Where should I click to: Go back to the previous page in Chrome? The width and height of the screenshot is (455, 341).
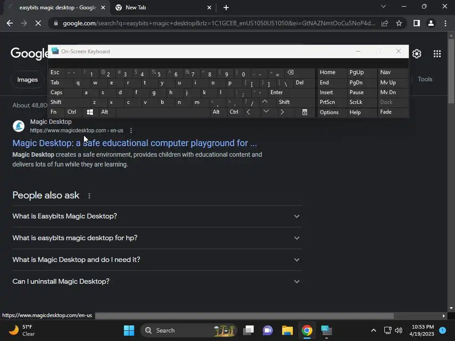point(10,23)
